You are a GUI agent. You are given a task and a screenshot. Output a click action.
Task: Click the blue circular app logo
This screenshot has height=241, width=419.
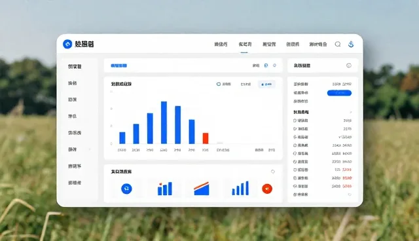(x=67, y=44)
